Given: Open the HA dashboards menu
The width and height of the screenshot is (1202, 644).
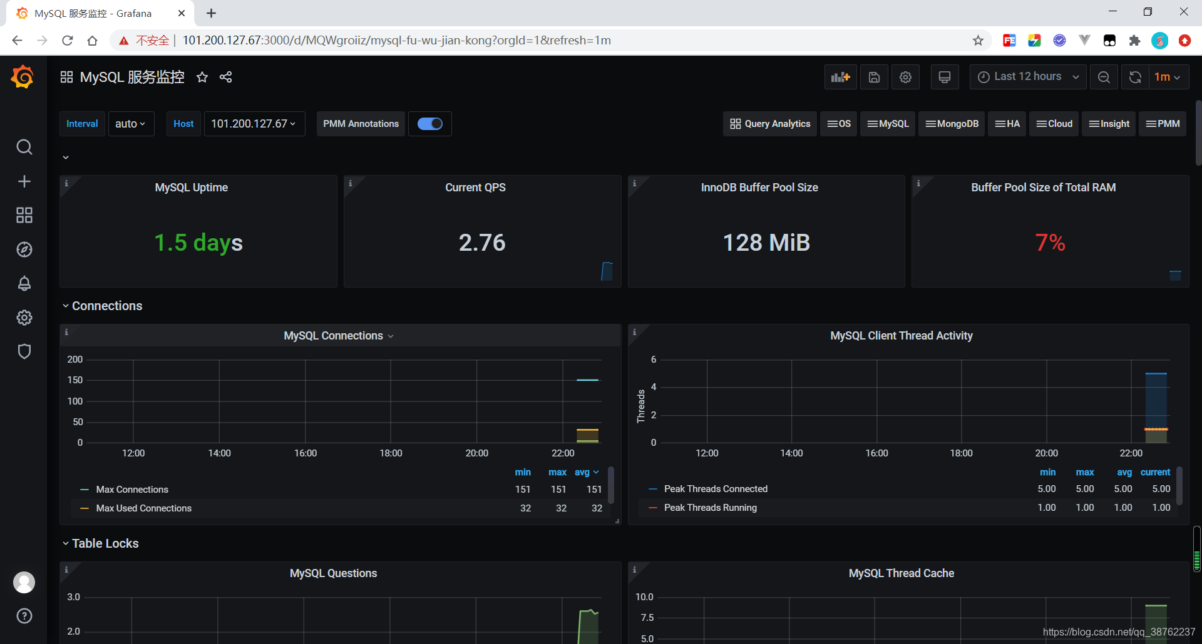Looking at the screenshot, I should (1007, 124).
